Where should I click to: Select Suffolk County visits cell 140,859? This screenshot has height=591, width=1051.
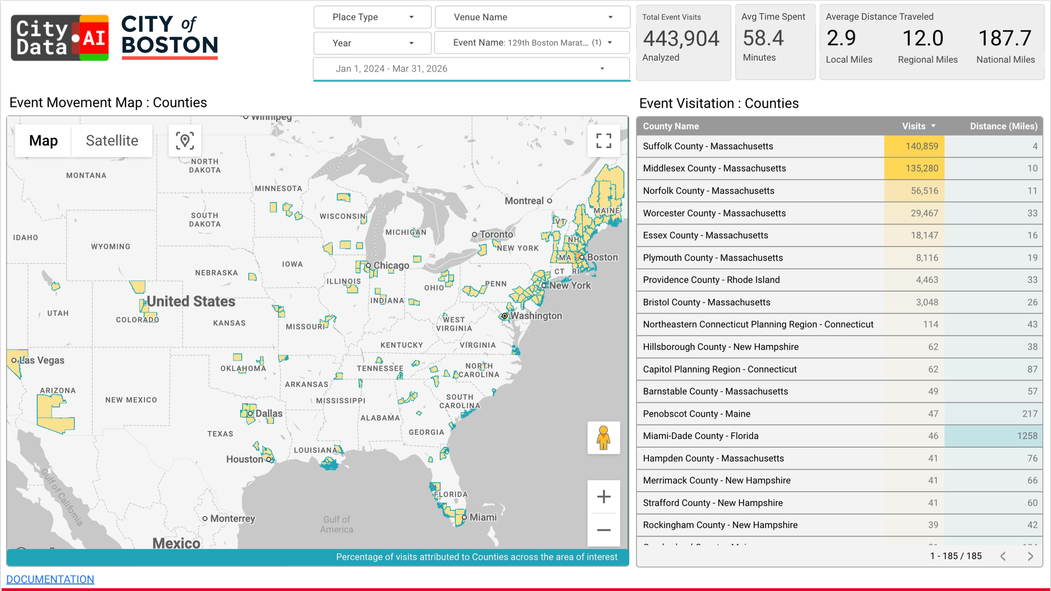[914, 146]
